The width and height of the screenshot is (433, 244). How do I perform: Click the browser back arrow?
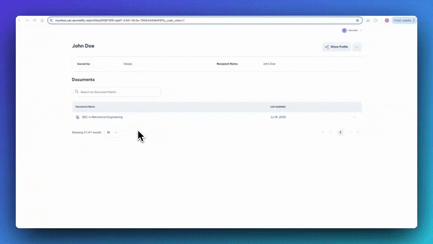20,20
